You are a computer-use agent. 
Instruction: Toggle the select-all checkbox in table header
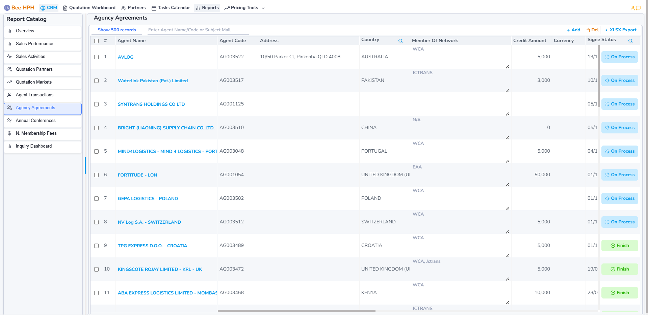click(x=97, y=41)
